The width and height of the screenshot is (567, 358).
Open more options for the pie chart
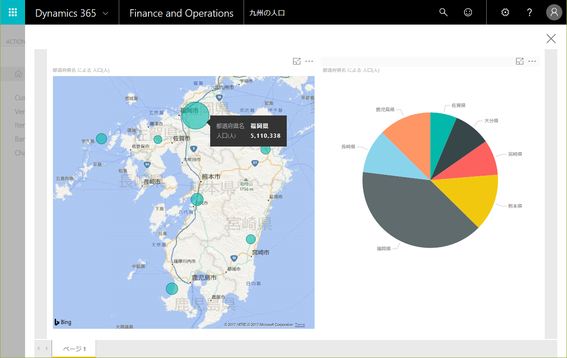pos(532,61)
